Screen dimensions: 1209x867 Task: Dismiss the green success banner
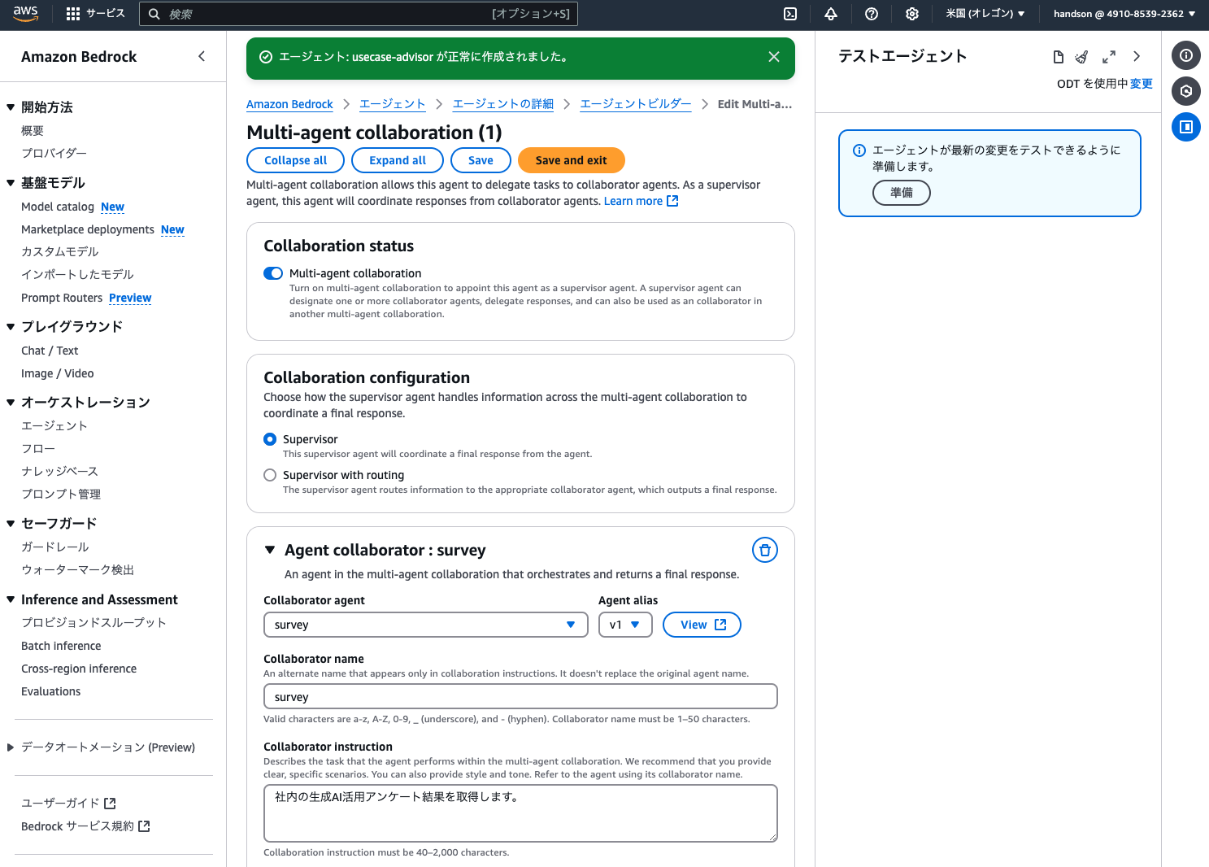tap(774, 57)
